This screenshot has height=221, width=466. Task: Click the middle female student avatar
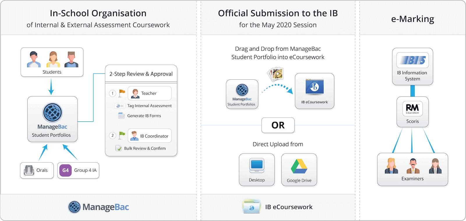tap(53, 59)
